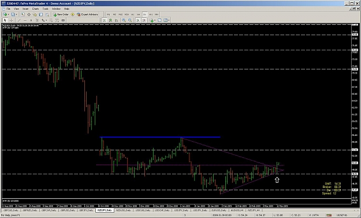Select the W1 timeframe button
The image size is (361, 218).
(x=151, y=14)
